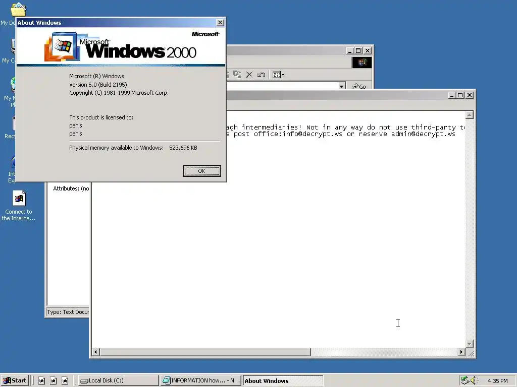Minimize the Local Disk Explorer window
The height and width of the screenshot is (387, 517).
(350, 51)
